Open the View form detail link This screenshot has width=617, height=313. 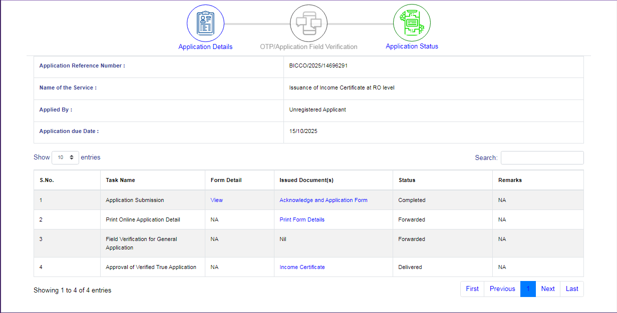(x=216, y=200)
